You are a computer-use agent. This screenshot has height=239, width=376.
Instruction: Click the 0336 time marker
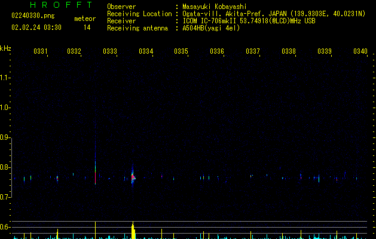(217, 51)
